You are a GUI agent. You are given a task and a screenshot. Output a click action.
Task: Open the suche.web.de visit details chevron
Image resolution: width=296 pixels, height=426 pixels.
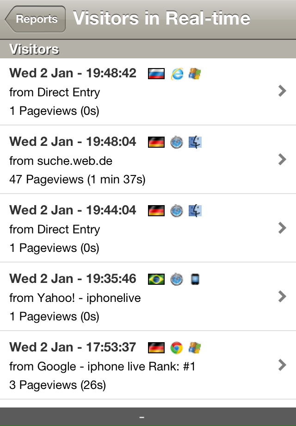[283, 159]
